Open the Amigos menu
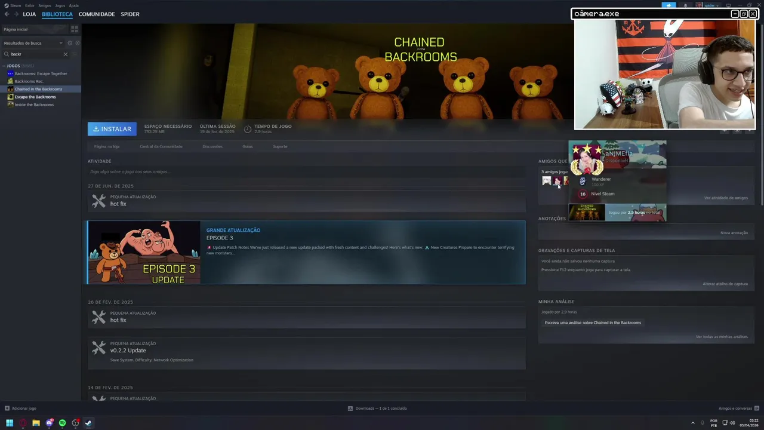This screenshot has width=764, height=430. (x=45, y=5)
